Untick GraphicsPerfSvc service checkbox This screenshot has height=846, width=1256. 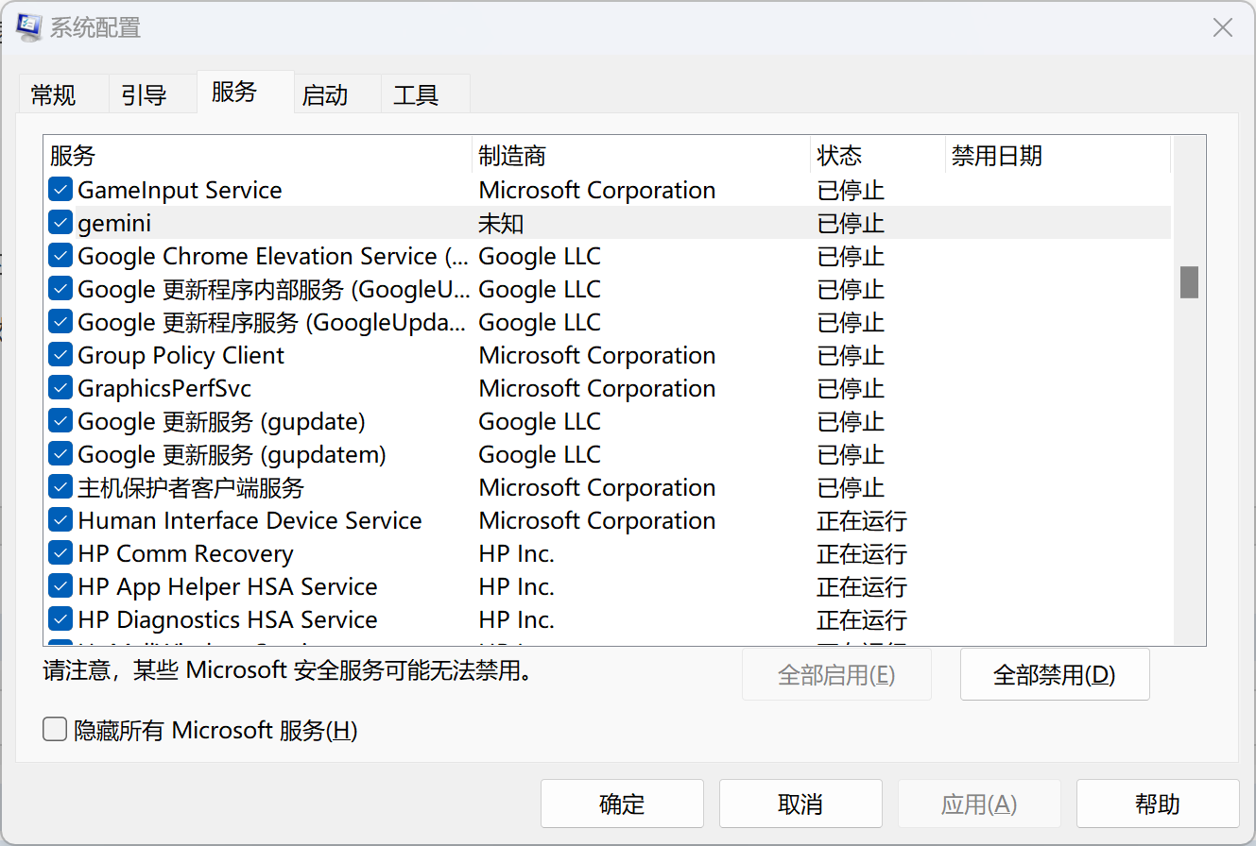tap(61, 389)
